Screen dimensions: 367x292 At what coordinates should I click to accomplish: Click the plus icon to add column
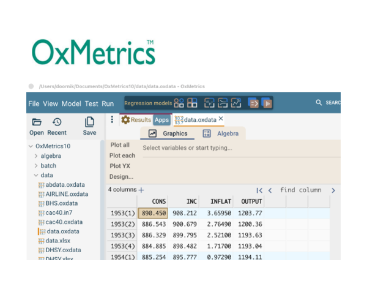141,190
